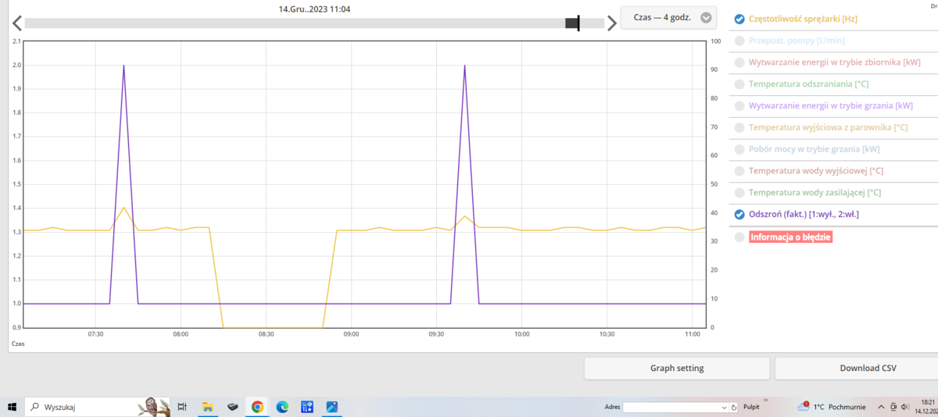Click the right arrow to advance the time range

[x=611, y=23]
